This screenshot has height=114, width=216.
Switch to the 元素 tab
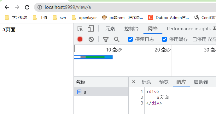click(x=110, y=29)
